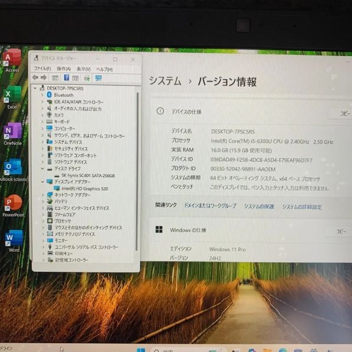Expand the オーディオの入力および出力 category
352x352 pixels.
(42, 109)
